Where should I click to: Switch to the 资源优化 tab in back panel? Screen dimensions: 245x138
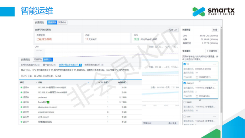click(x=62, y=22)
